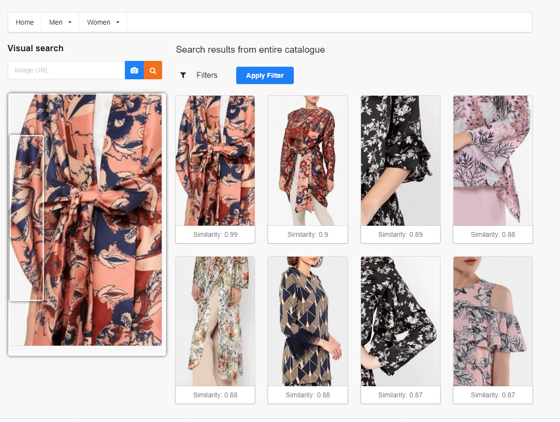Screen dimensions: 560x422
Task: Click the crop selection box on the query image
Action: [x=27, y=218]
